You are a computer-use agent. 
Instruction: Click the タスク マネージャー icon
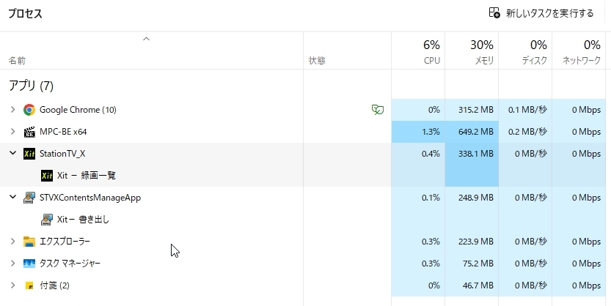(x=29, y=264)
